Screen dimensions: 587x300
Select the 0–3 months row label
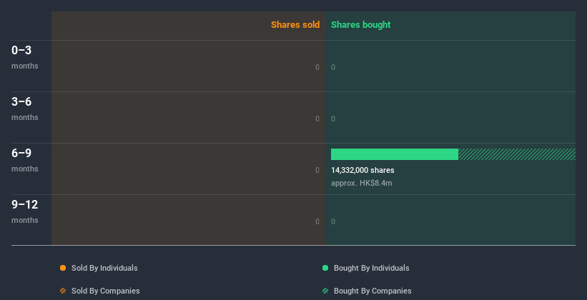[x=25, y=57]
